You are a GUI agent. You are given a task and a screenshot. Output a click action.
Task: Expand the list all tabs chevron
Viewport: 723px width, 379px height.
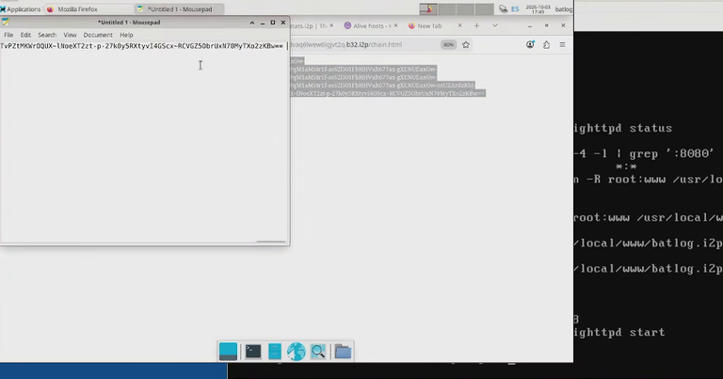pos(495,25)
